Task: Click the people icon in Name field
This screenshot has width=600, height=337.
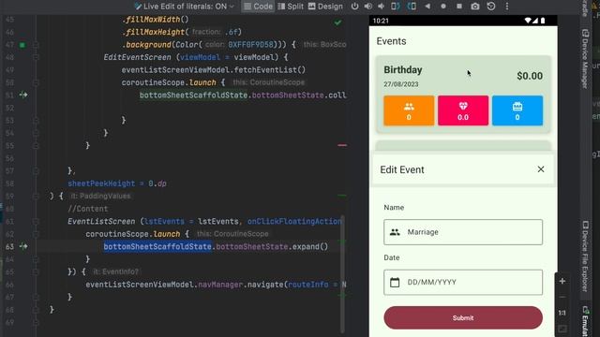Action: pyautogui.click(x=395, y=232)
